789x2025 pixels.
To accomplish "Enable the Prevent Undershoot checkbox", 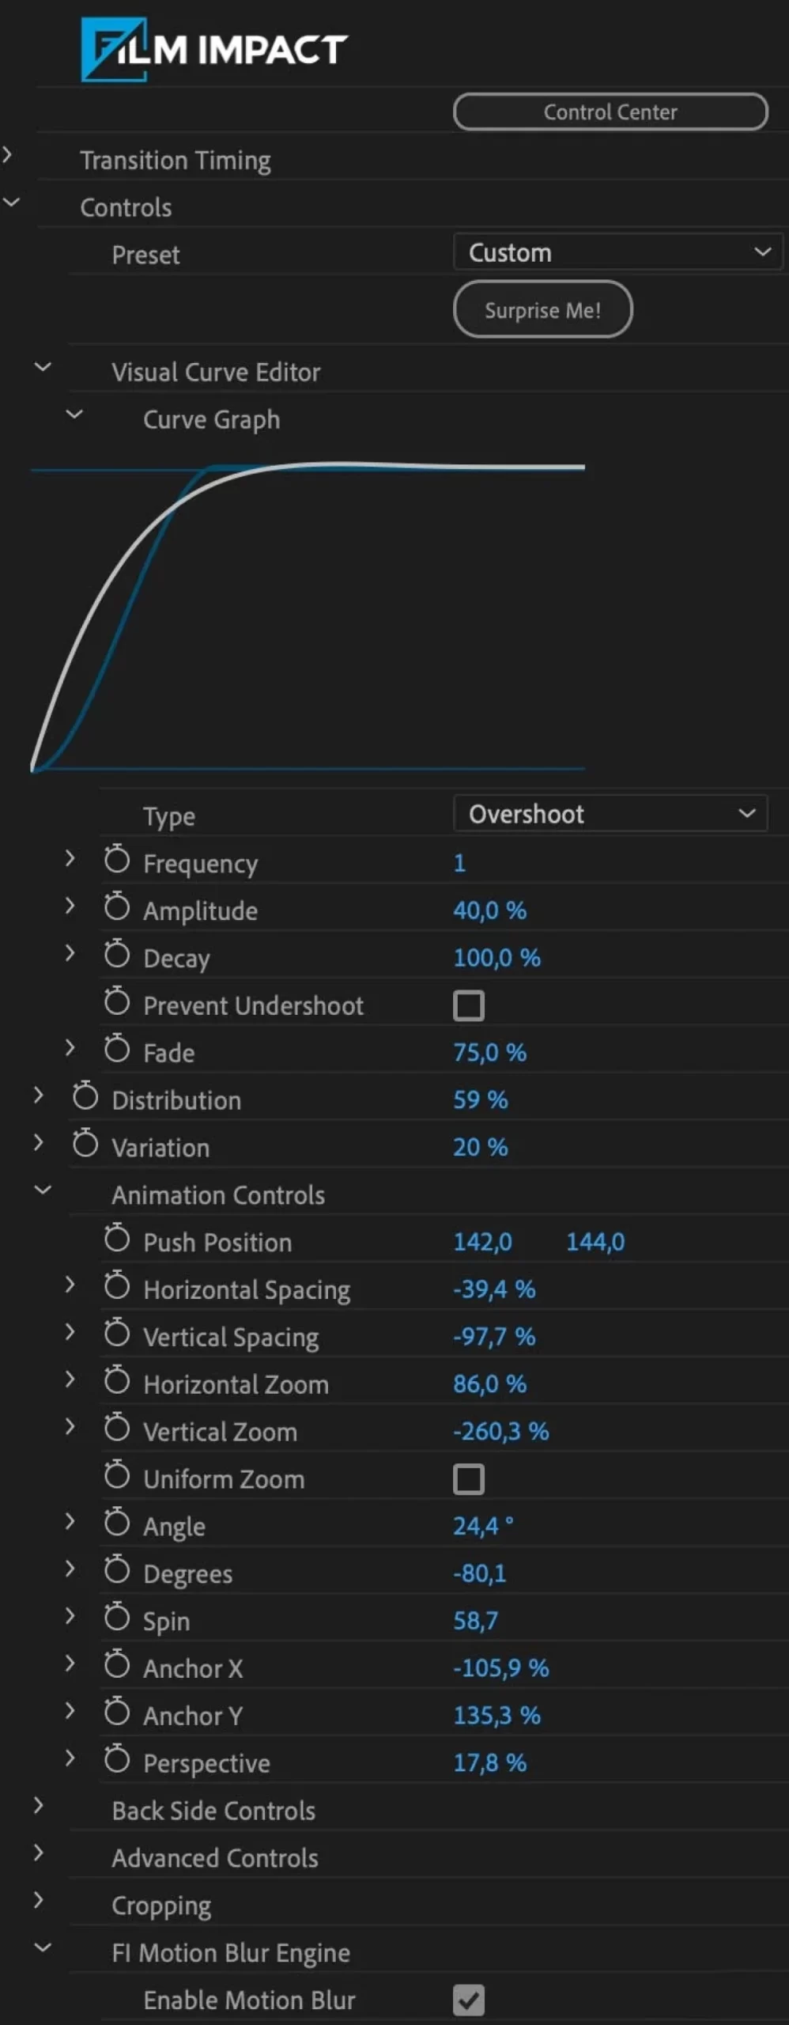I will [x=468, y=1006].
